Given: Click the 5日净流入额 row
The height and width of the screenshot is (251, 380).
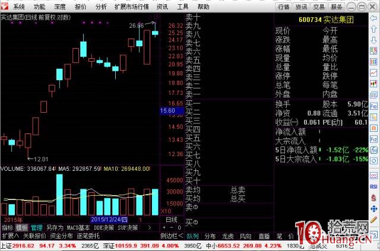Looking at the screenshot, I should (x=322, y=150).
